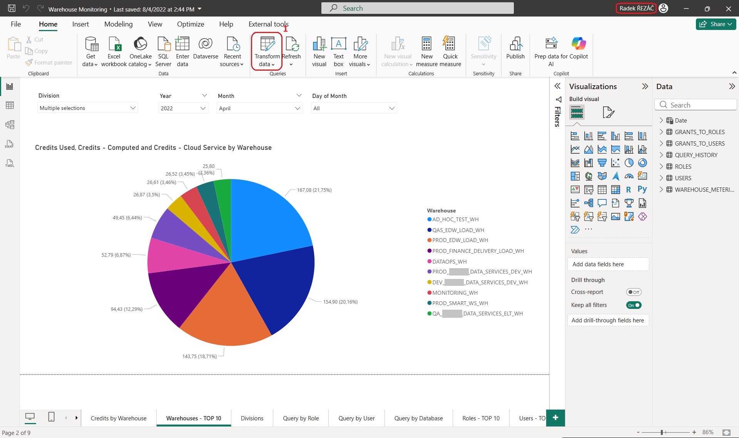Open the Division slicer dropdown
Image resolution: width=739 pixels, height=438 pixels.
coord(133,108)
